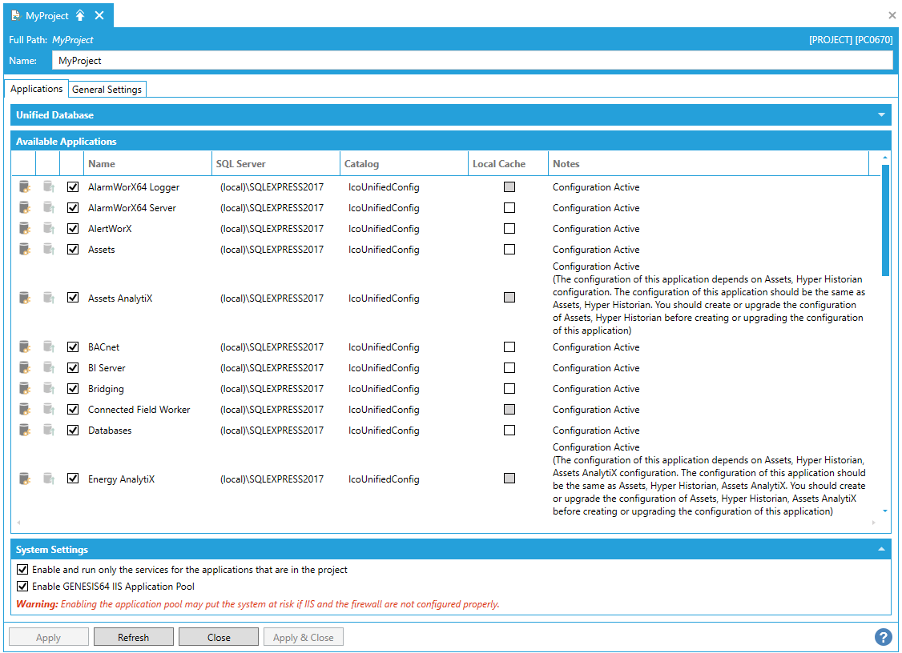Toggle 'Enable and run only the services' checkbox
Screen dimensions: 902x653
tap(22, 570)
